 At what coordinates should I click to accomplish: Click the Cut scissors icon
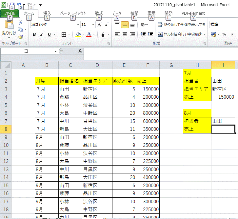point(21,23)
